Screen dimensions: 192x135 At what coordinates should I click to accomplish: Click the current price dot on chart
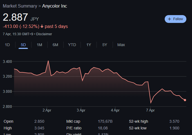coord(185,100)
